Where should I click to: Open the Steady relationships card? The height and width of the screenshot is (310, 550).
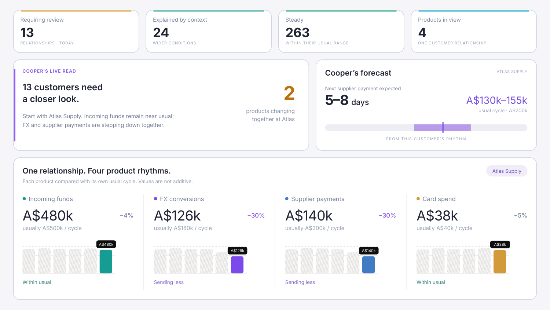341,31
